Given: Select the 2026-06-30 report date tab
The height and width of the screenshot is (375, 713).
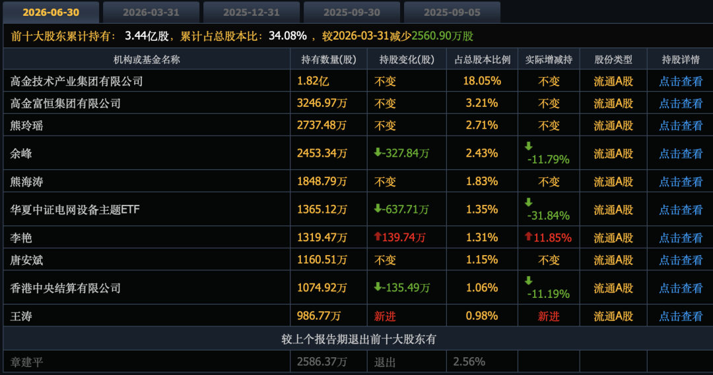Looking at the screenshot, I should [x=51, y=13].
